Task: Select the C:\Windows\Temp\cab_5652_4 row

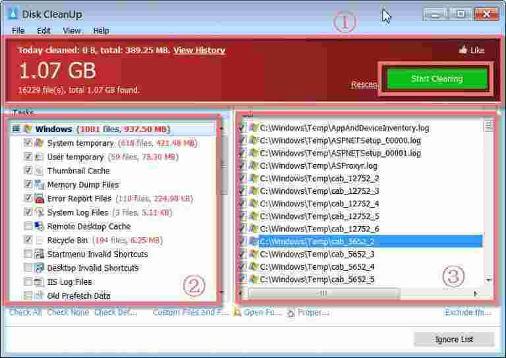Action: 317,266
